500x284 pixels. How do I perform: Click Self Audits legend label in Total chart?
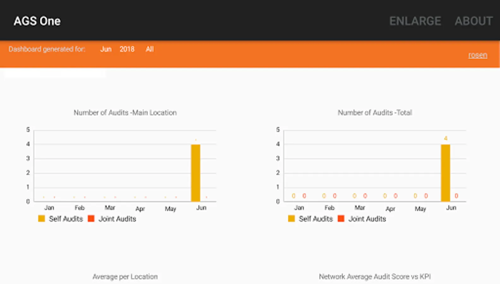coord(316,219)
